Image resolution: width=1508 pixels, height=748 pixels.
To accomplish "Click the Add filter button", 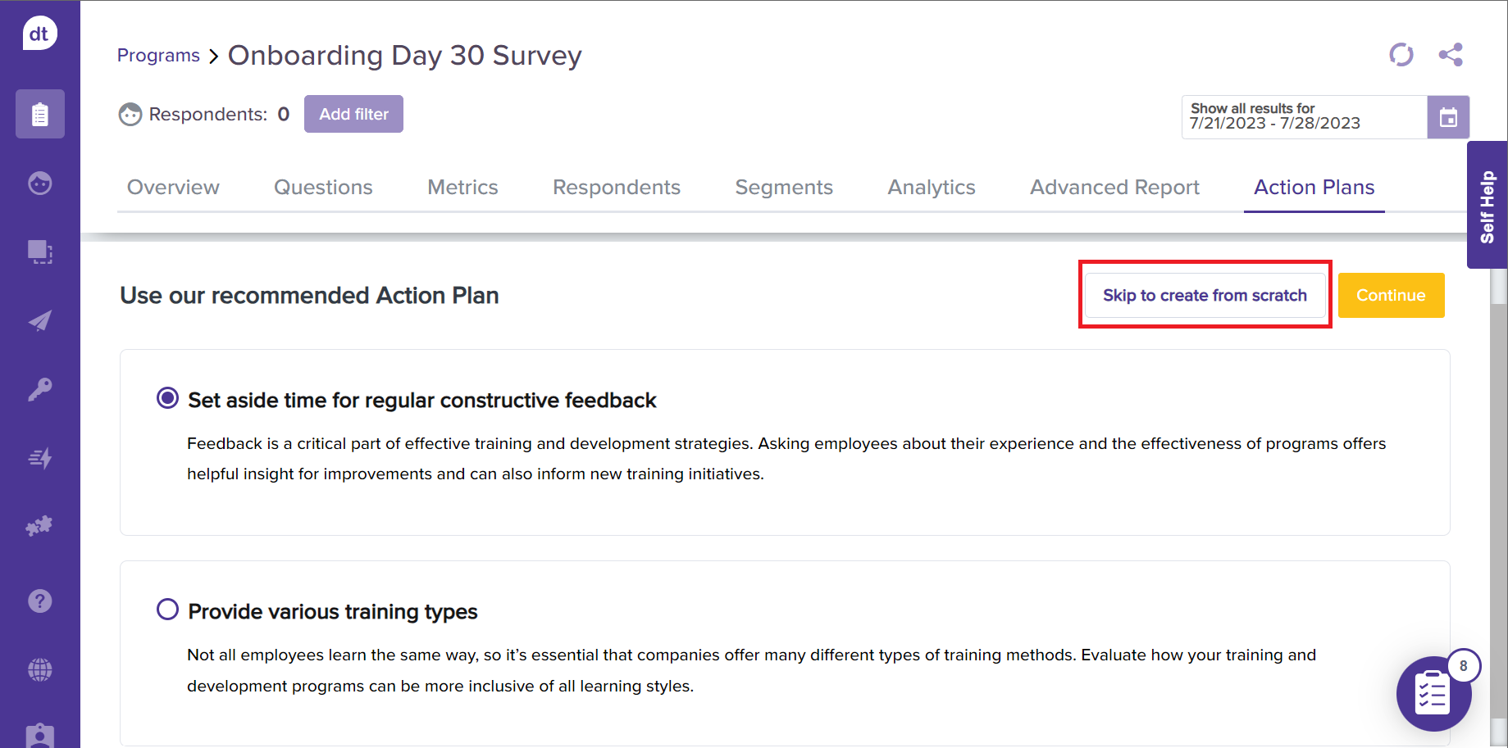I will [x=353, y=114].
